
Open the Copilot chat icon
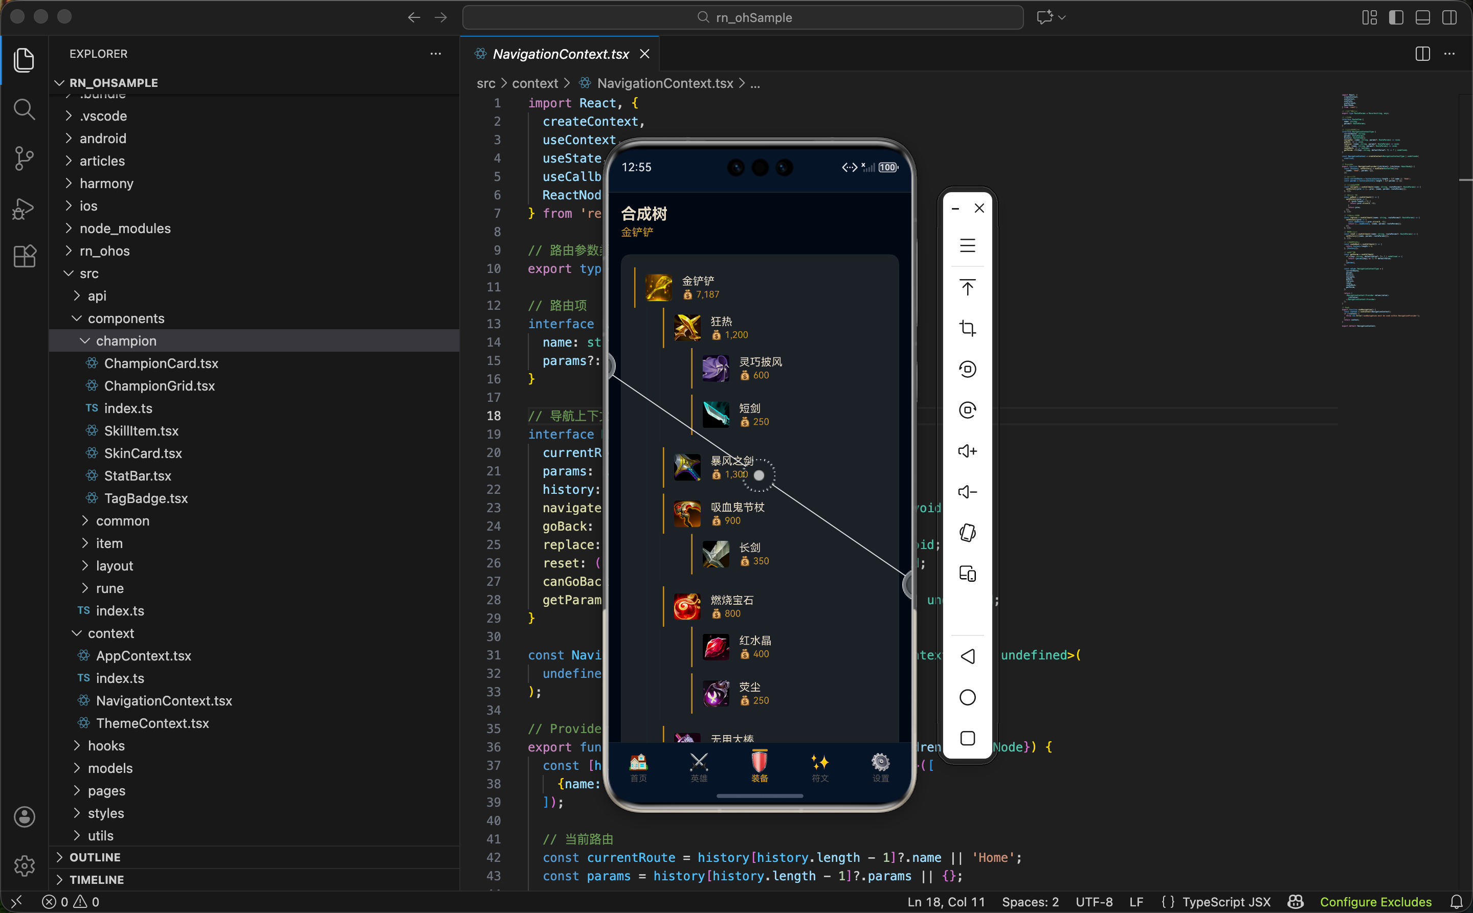tap(1044, 17)
